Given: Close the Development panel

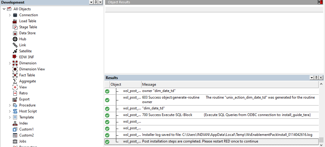Looking at the screenshot, I should tap(100, 2).
